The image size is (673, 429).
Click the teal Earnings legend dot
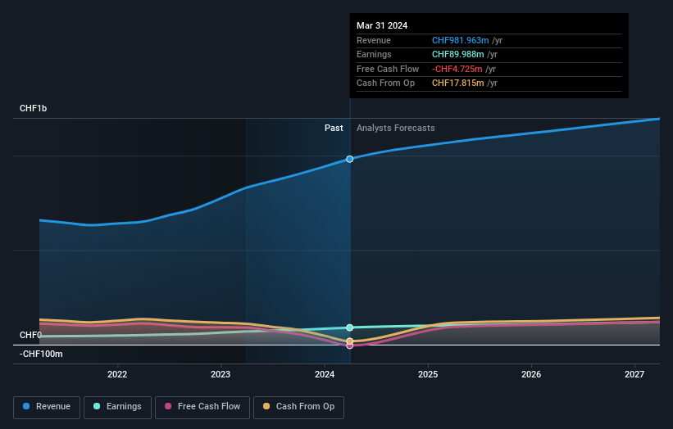(x=97, y=406)
